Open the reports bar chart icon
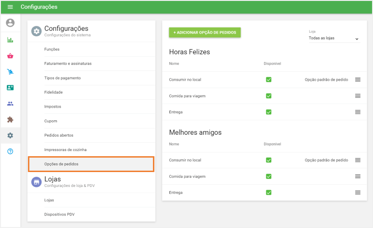 pyautogui.click(x=10, y=40)
